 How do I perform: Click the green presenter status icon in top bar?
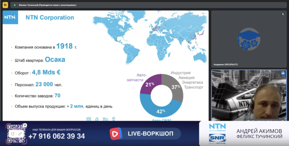[x=15, y=5]
